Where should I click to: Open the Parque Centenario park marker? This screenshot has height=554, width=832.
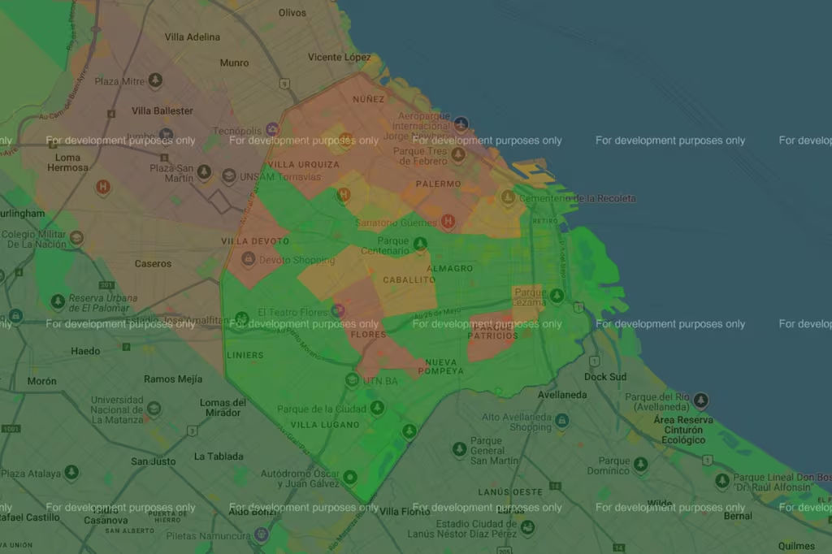420,243
